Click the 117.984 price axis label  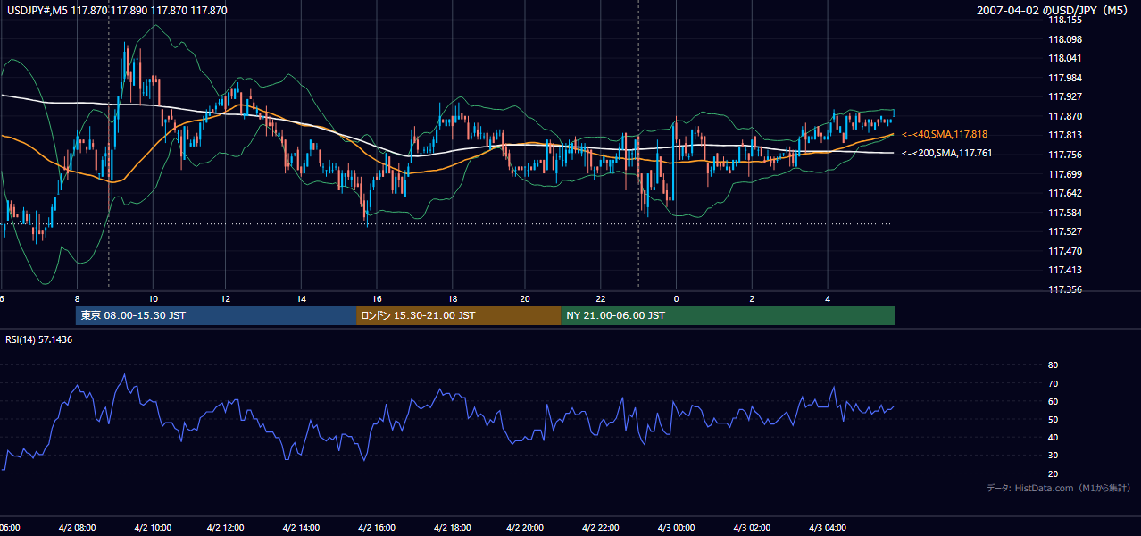[x=1063, y=78]
